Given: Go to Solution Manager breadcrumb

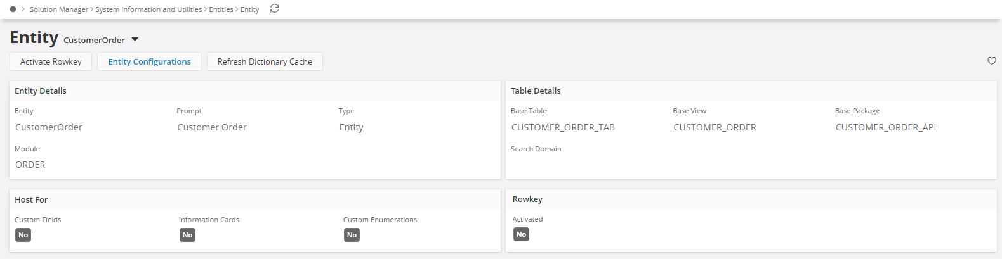Looking at the screenshot, I should point(59,9).
